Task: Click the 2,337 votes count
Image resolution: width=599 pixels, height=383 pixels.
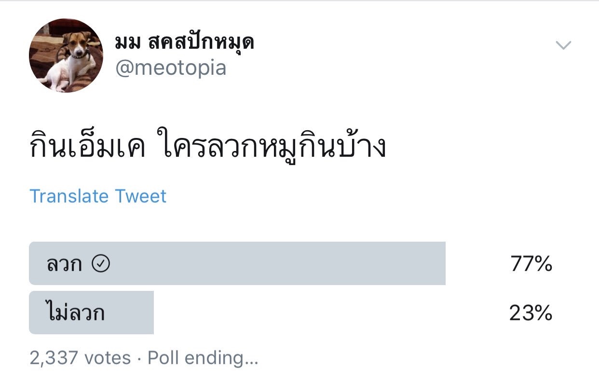Action: pyautogui.click(x=80, y=358)
